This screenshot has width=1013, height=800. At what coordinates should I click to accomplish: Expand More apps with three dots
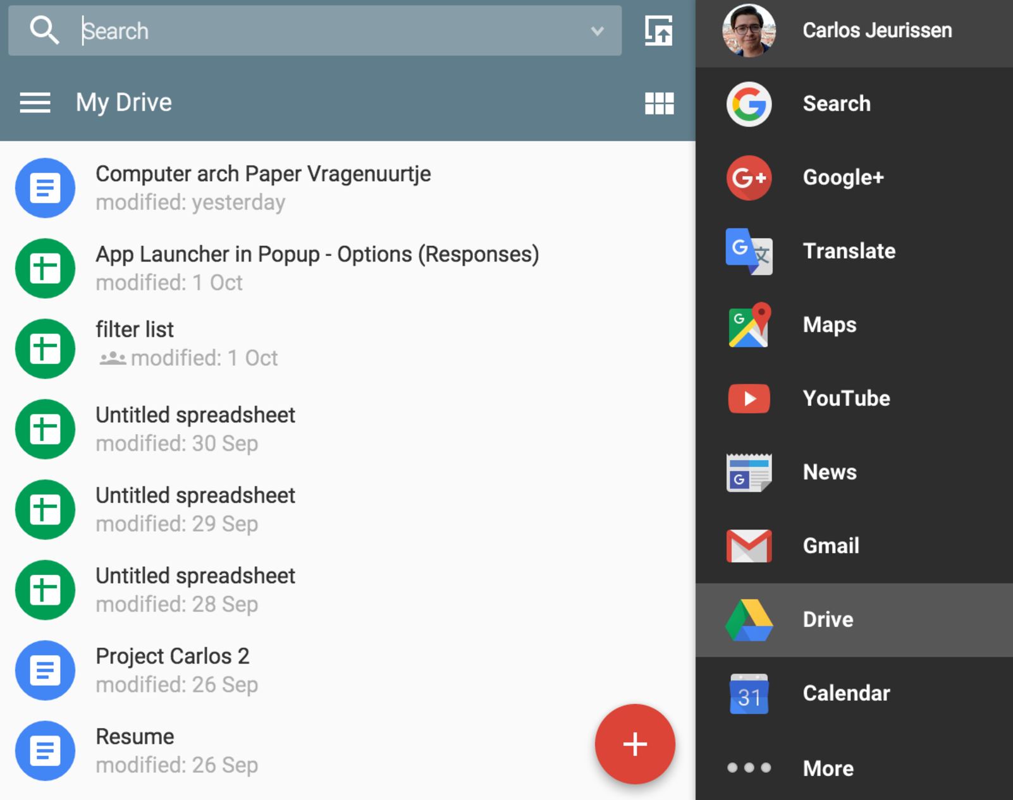click(749, 768)
